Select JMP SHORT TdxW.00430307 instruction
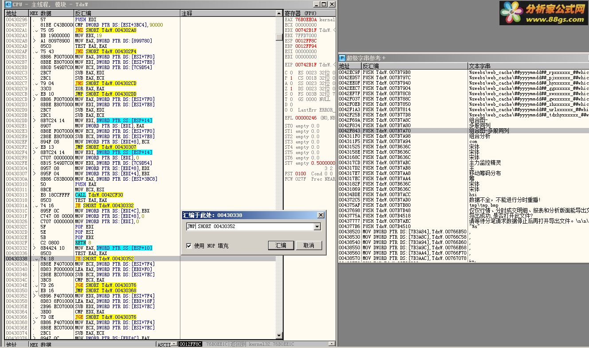 106,147
